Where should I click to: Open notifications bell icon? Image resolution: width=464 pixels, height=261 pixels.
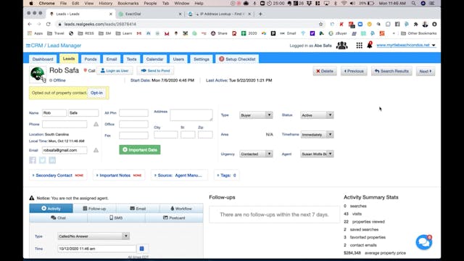(x=370, y=45)
